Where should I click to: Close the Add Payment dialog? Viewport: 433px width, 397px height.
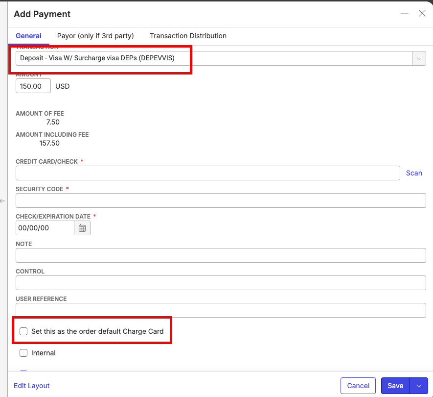pos(422,13)
